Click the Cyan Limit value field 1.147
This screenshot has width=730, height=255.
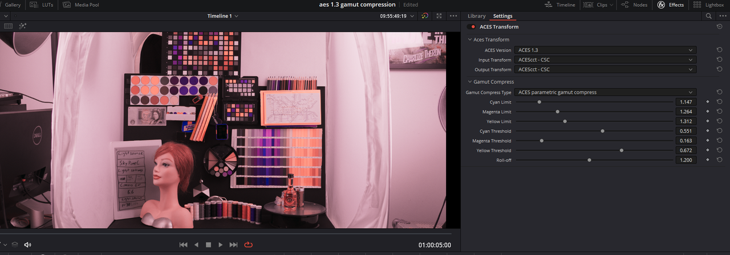coord(686,102)
